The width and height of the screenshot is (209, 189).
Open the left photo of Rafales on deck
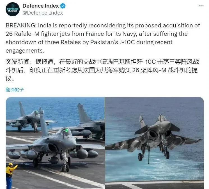pyautogui.click(x=55, y=143)
